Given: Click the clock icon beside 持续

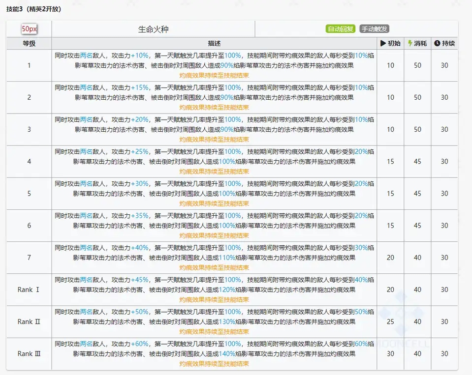Looking at the screenshot, I should pyautogui.click(x=437, y=43).
